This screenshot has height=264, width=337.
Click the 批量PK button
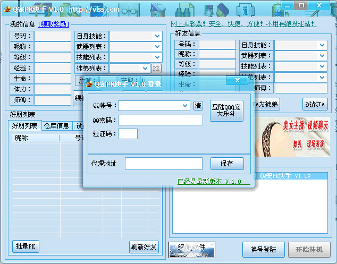[x=26, y=246]
